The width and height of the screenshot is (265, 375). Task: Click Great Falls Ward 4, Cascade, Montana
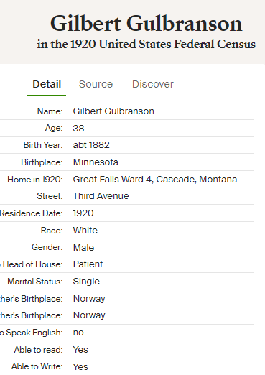coord(155,180)
